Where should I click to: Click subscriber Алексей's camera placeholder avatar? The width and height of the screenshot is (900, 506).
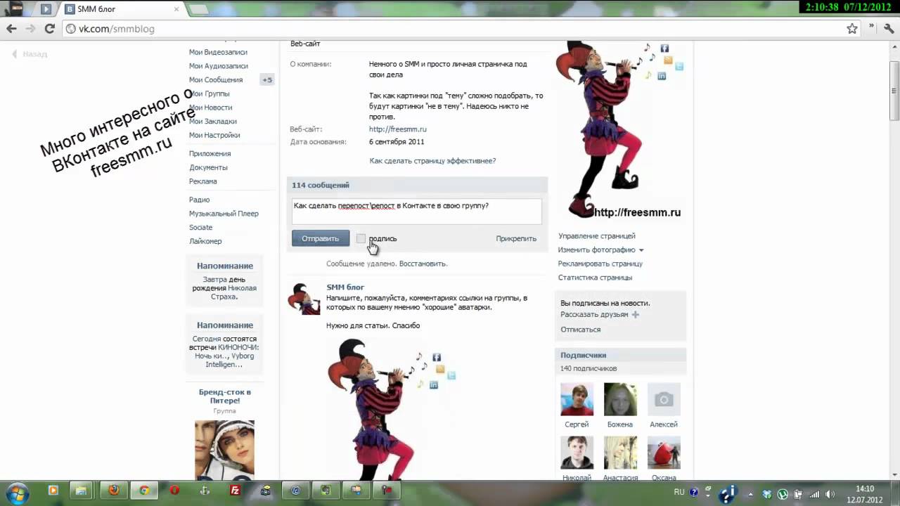coord(664,399)
